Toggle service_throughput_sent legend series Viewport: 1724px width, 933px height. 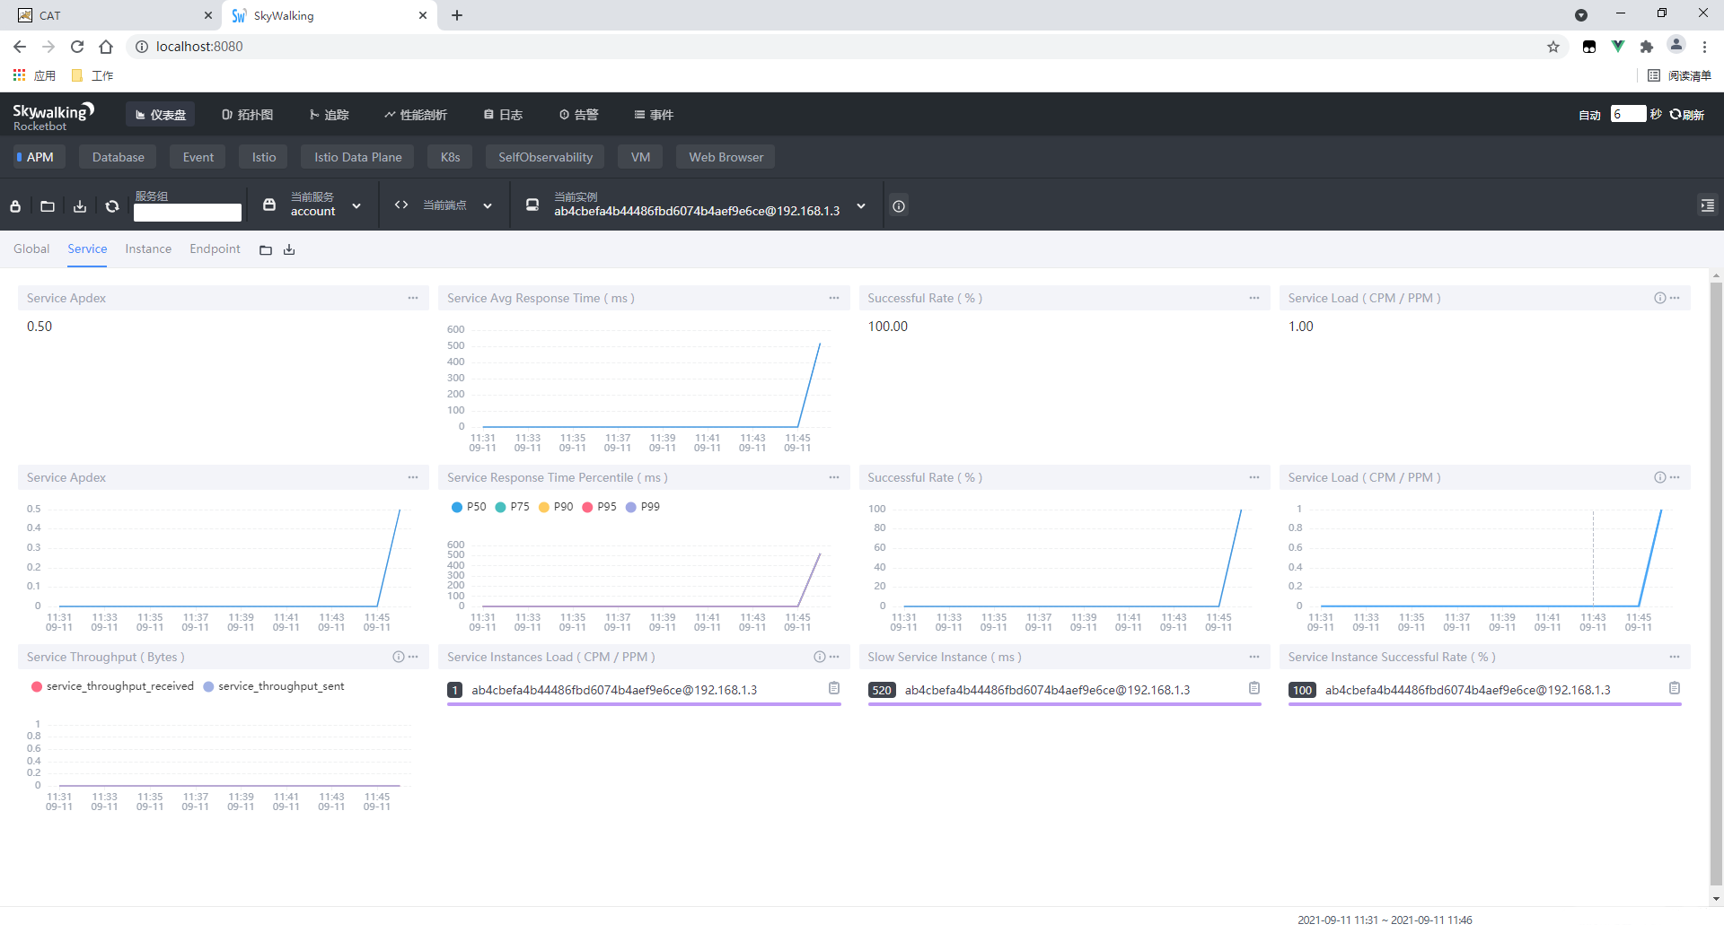point(274,686)
